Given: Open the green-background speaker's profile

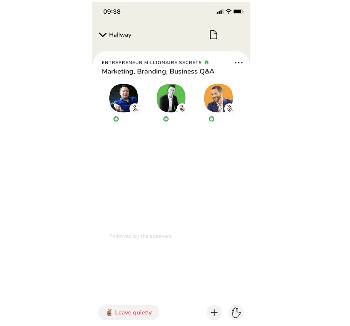Looking at the screenshot, I should (x=171, y=98).
